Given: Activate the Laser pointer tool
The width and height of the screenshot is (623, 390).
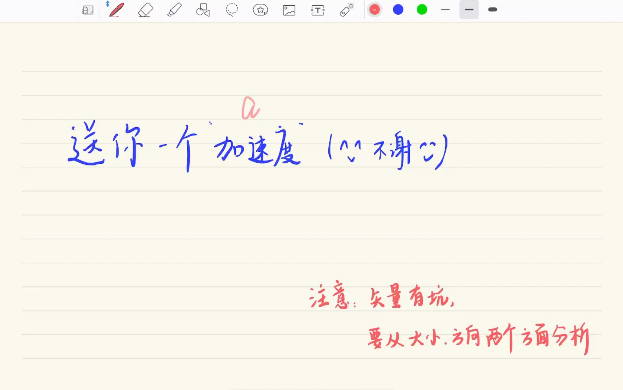Looking at the screenshot, I should coord(347,10).
